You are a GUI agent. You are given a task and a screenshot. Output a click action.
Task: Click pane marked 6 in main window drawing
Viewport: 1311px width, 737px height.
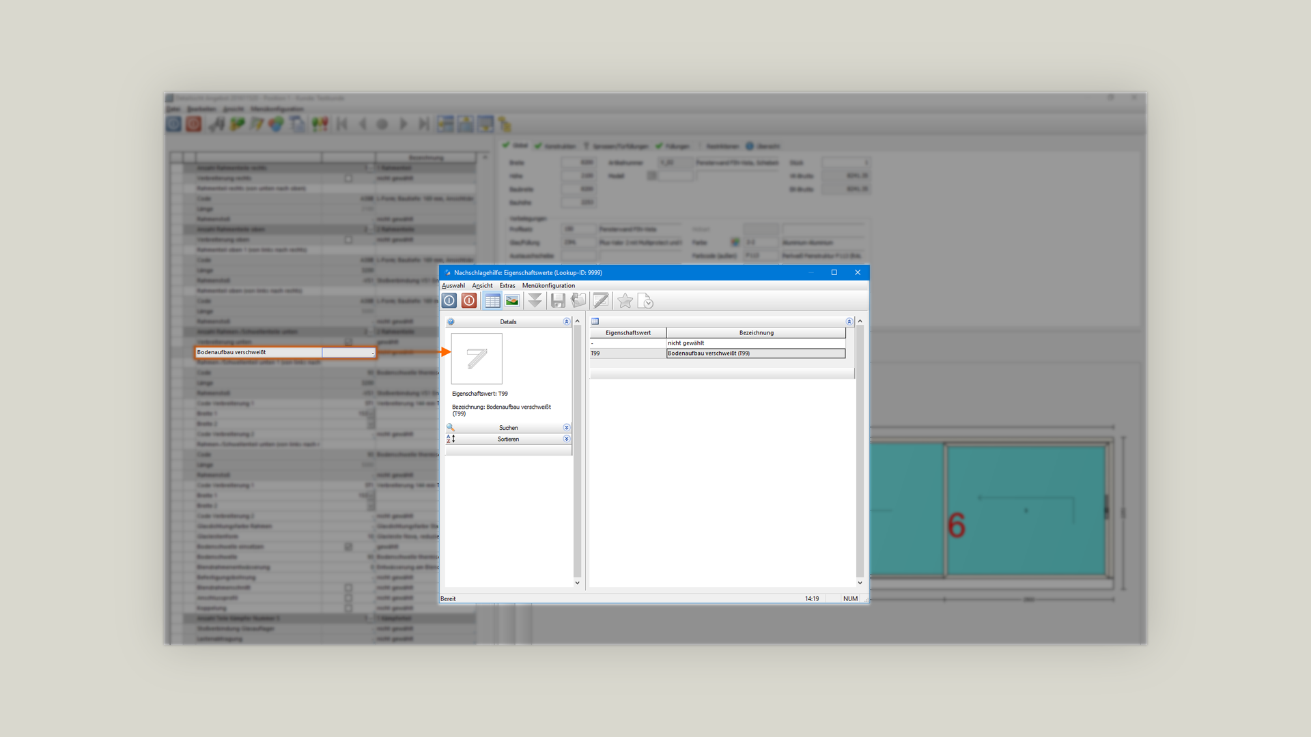(1026, 510)
